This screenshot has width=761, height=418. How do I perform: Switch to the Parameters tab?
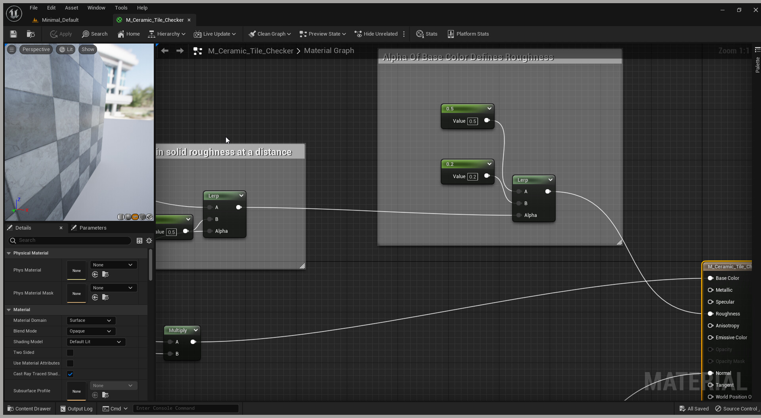(93, 228)
